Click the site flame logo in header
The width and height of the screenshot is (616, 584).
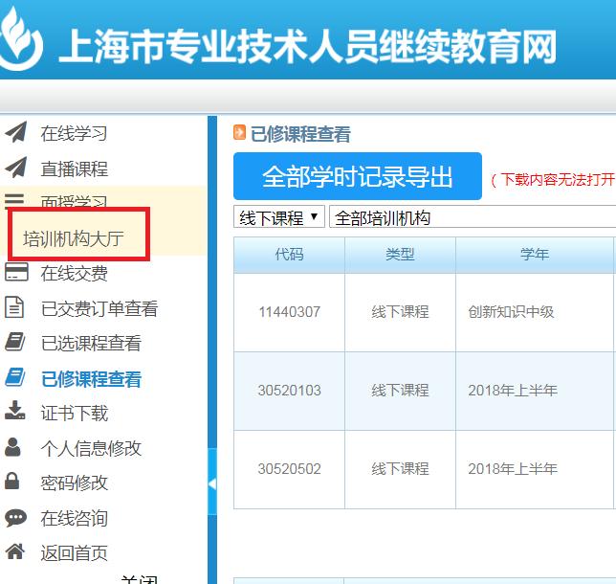[x=20, y=39]
